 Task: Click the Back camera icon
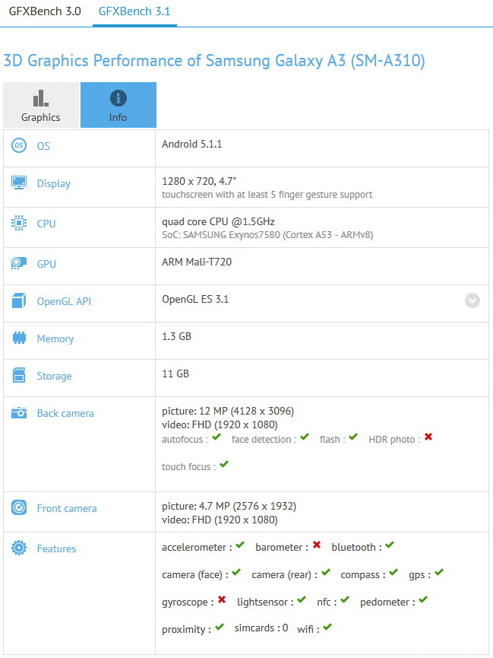[x=19, y=413]
